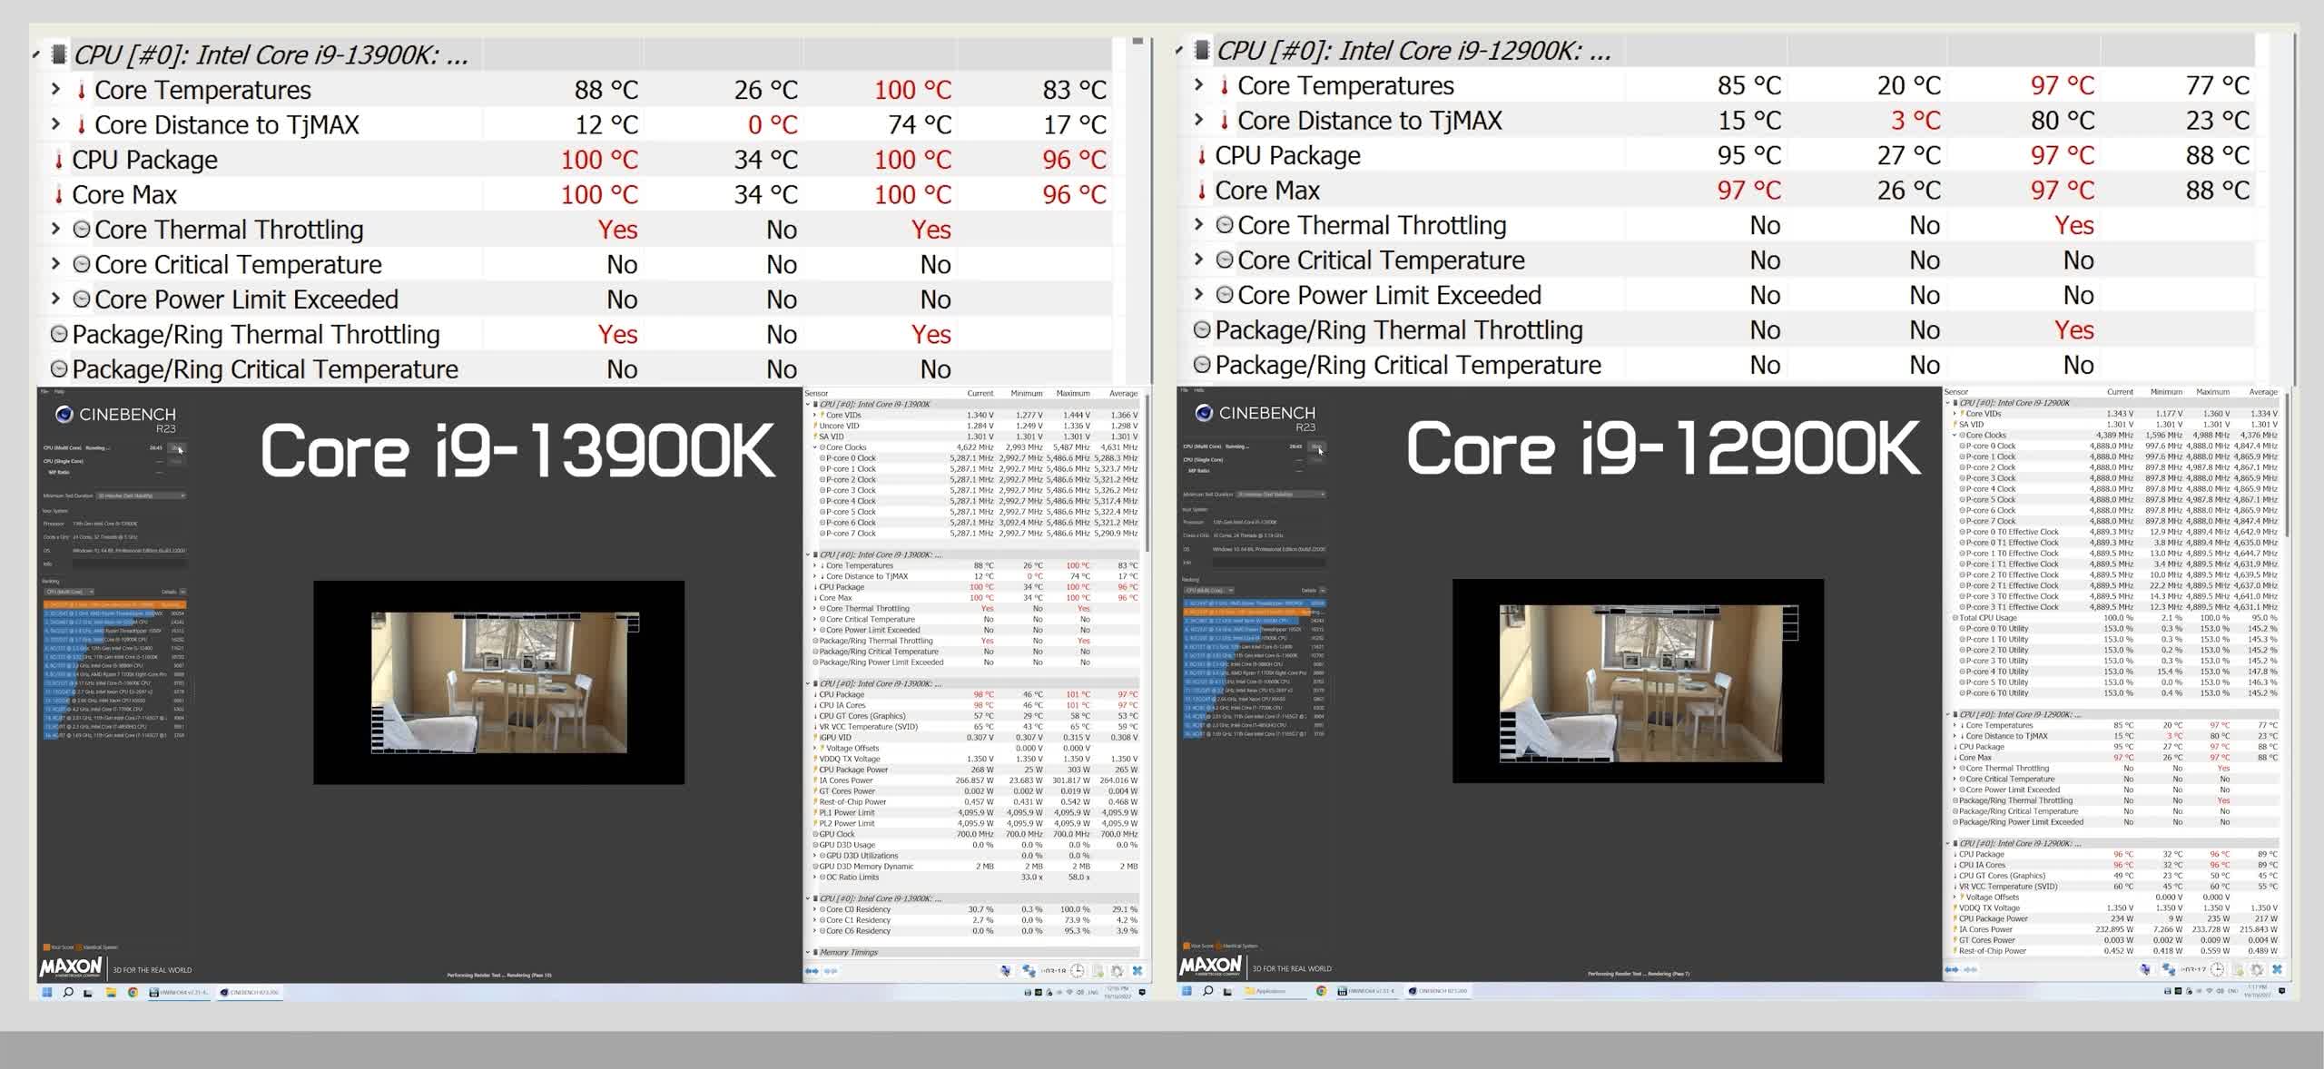The image size is (2324, 1069).
Task: Click render preview image in 12900K Cinebench
Action: click(x=1640, y=682)
